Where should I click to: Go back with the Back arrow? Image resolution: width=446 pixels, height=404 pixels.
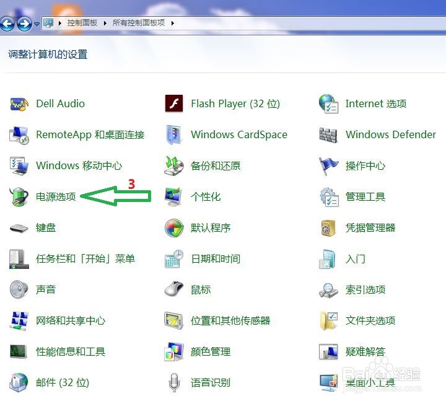point(7,24)
